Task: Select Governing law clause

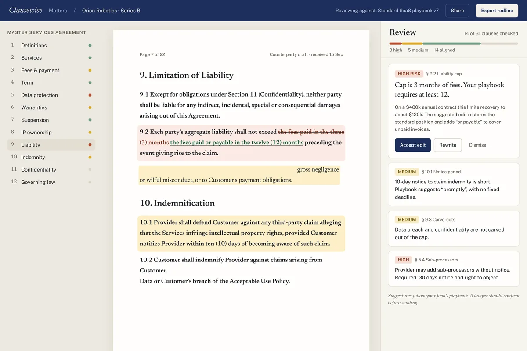Action: (x=51, y=182)
